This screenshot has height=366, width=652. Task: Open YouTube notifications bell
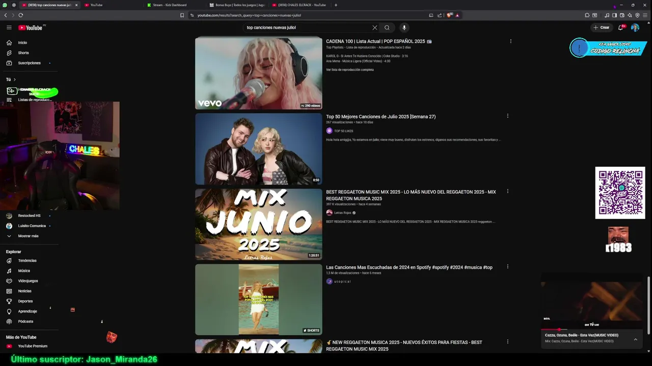(621, 27)
